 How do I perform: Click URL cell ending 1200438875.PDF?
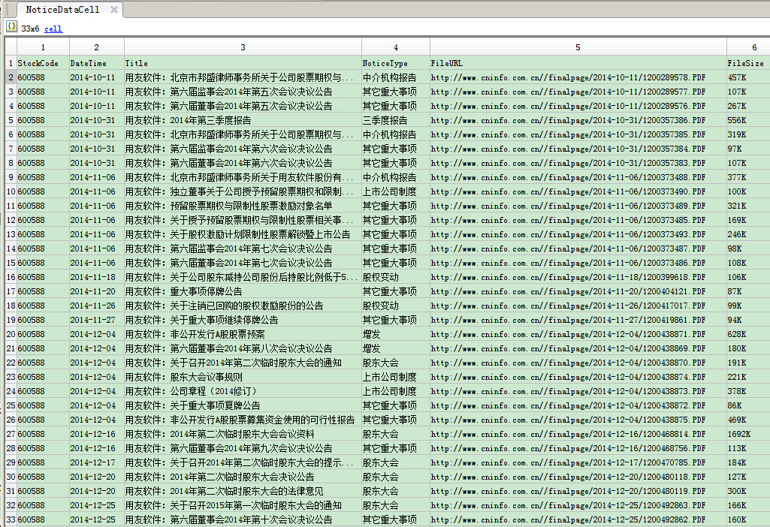pos(578,420)
